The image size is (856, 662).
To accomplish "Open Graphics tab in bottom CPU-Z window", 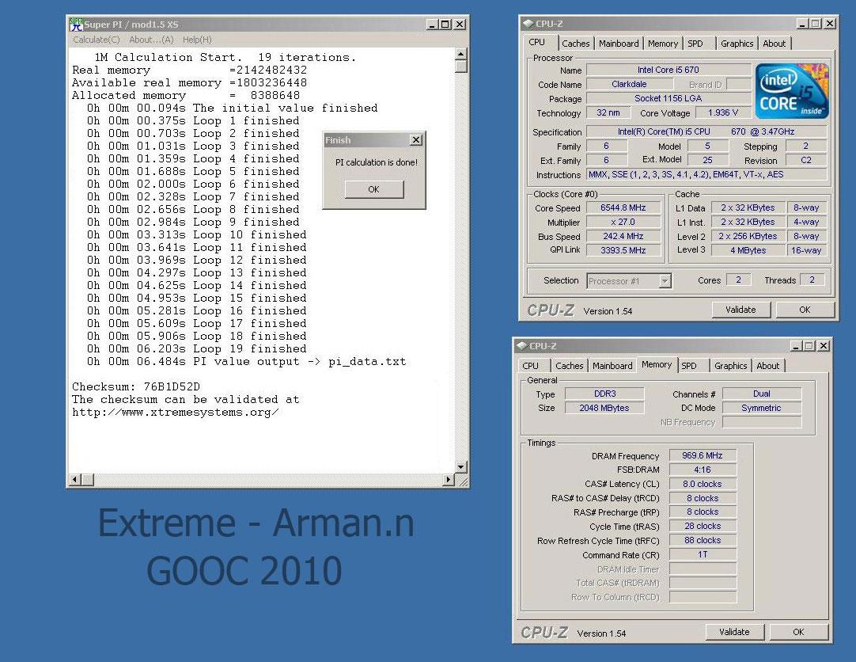I will (x=730, y=365).
